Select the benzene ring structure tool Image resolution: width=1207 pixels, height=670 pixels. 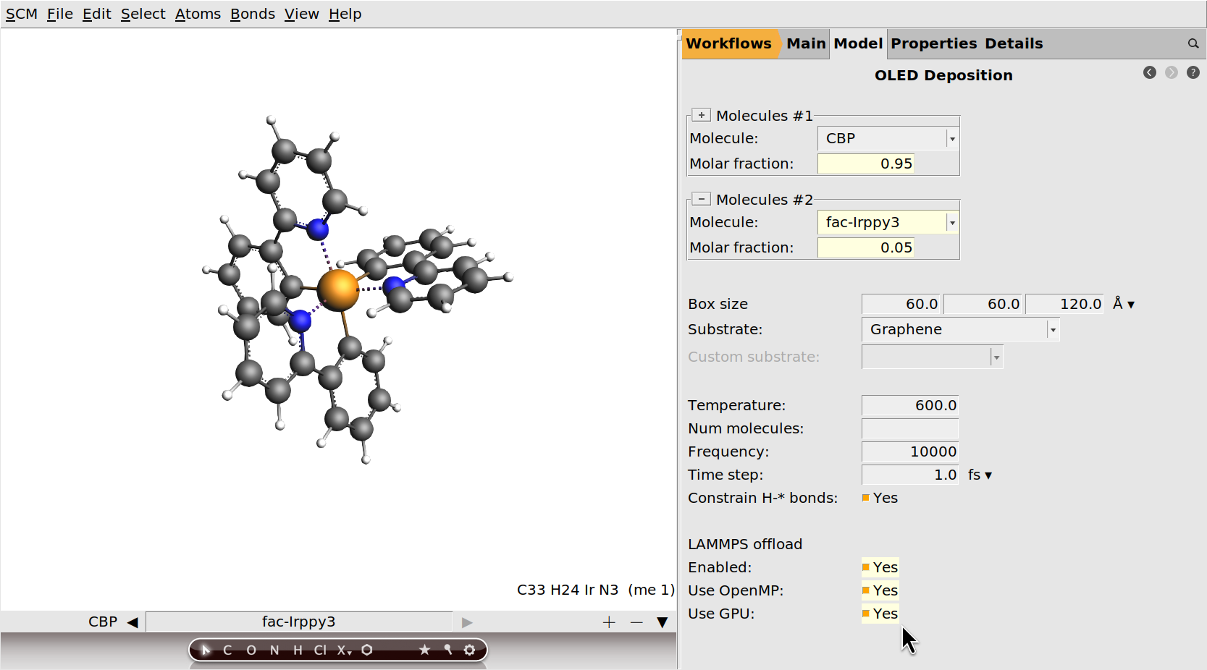pyautogui.click(x=367, y=650)
